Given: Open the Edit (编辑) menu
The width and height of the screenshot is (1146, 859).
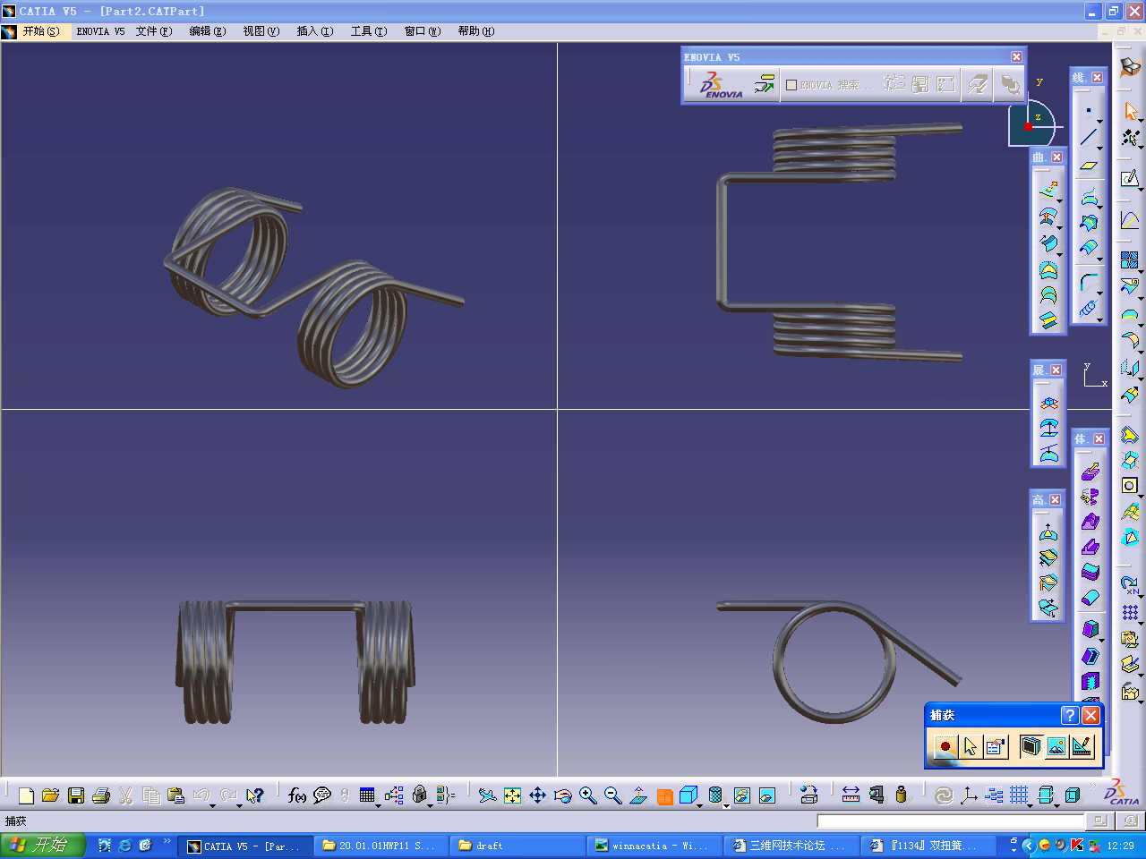Looking at the screenshot, I should pos(208,31).
